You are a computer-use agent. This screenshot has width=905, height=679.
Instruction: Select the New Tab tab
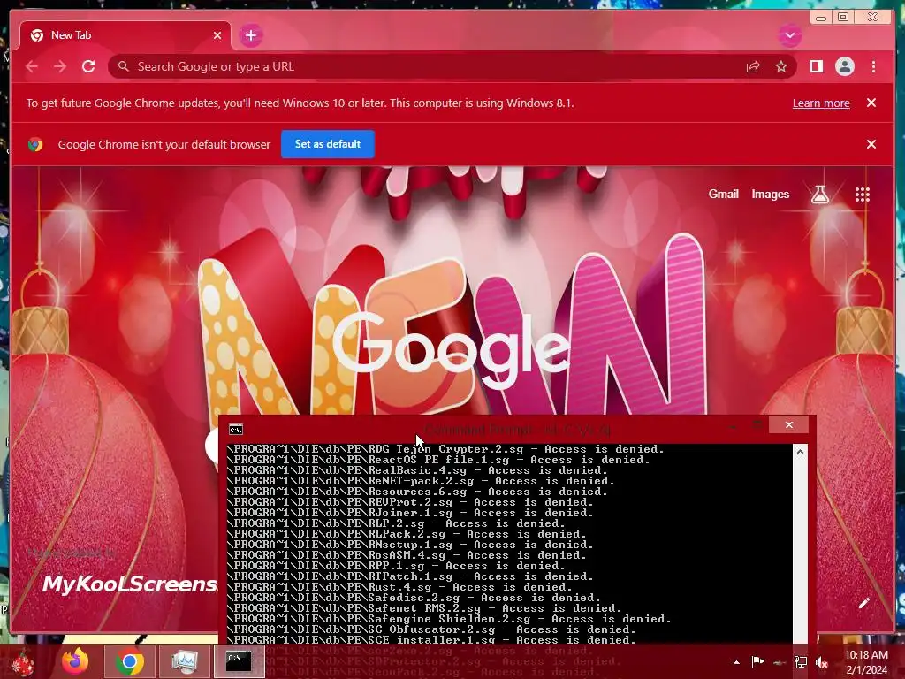[125, 35]
